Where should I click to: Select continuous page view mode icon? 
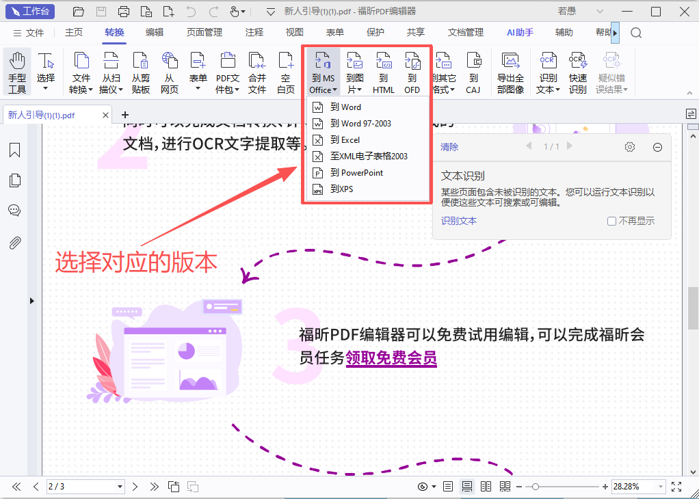pos(467,487)
